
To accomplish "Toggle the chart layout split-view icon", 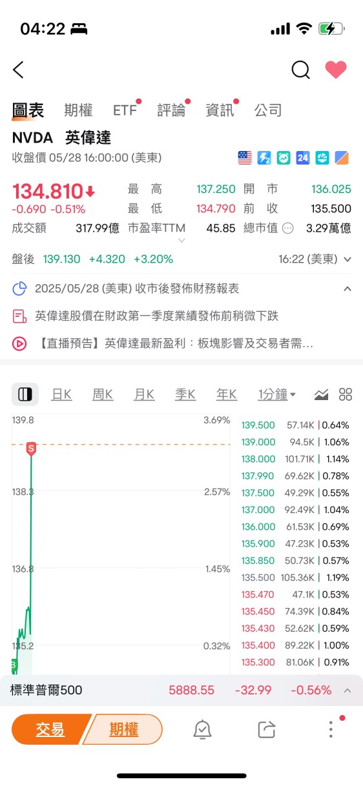I will 25,394.
